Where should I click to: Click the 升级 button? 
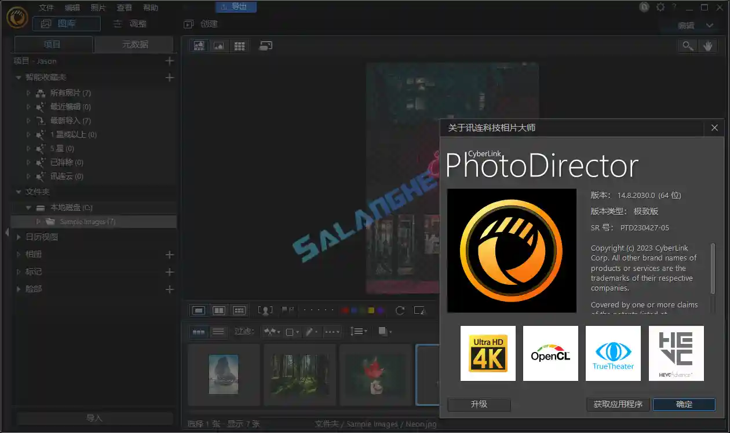click(x=479, y=405)
